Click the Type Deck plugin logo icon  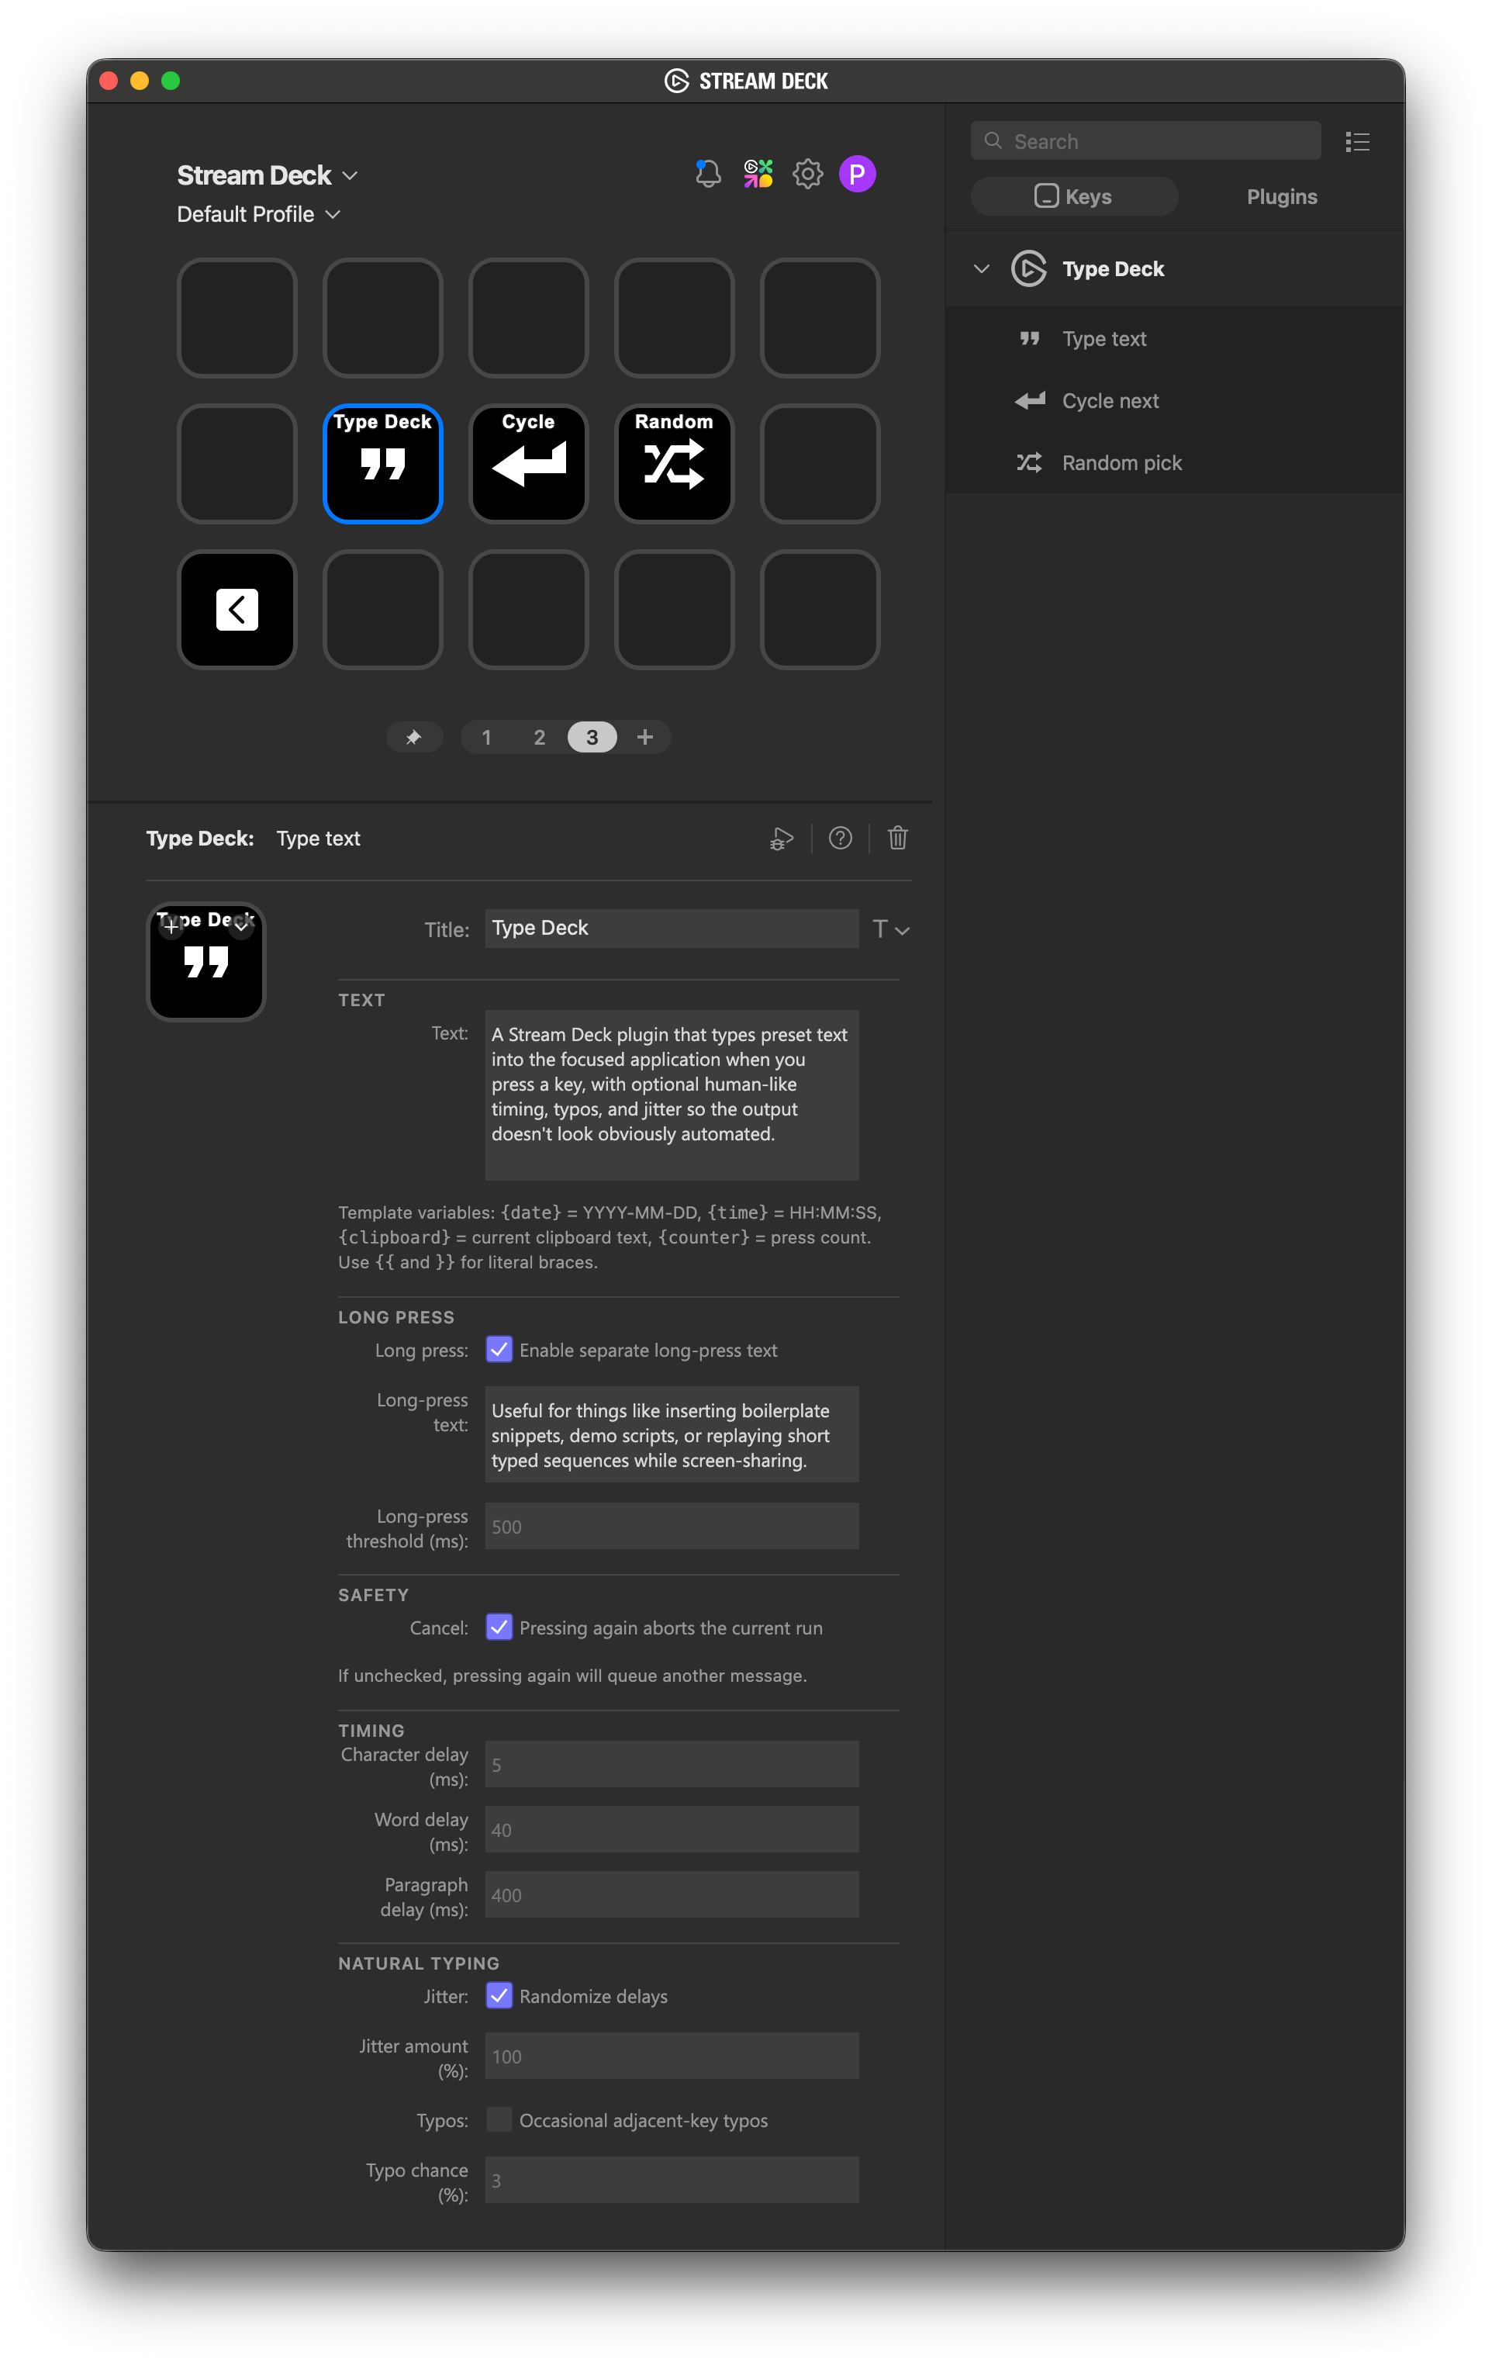tap(1028, 268)
